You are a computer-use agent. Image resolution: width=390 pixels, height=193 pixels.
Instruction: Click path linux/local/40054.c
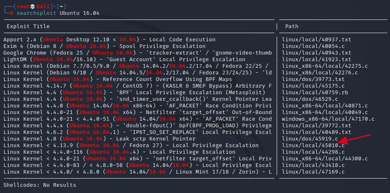click(x=313, y=46)
